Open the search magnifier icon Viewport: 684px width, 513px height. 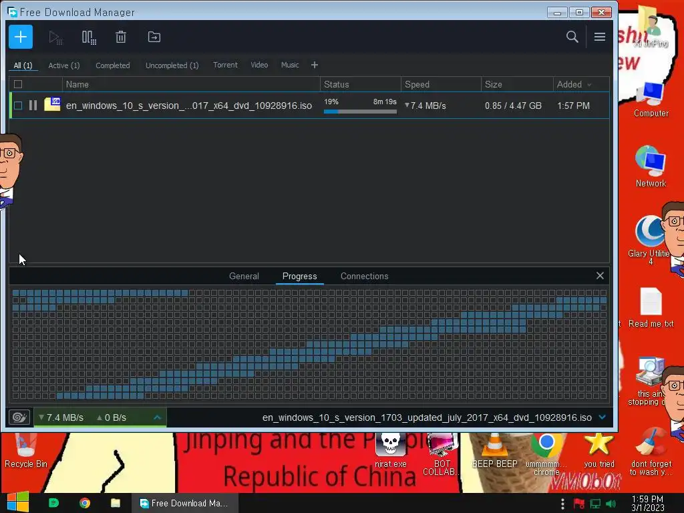point(572,37)
